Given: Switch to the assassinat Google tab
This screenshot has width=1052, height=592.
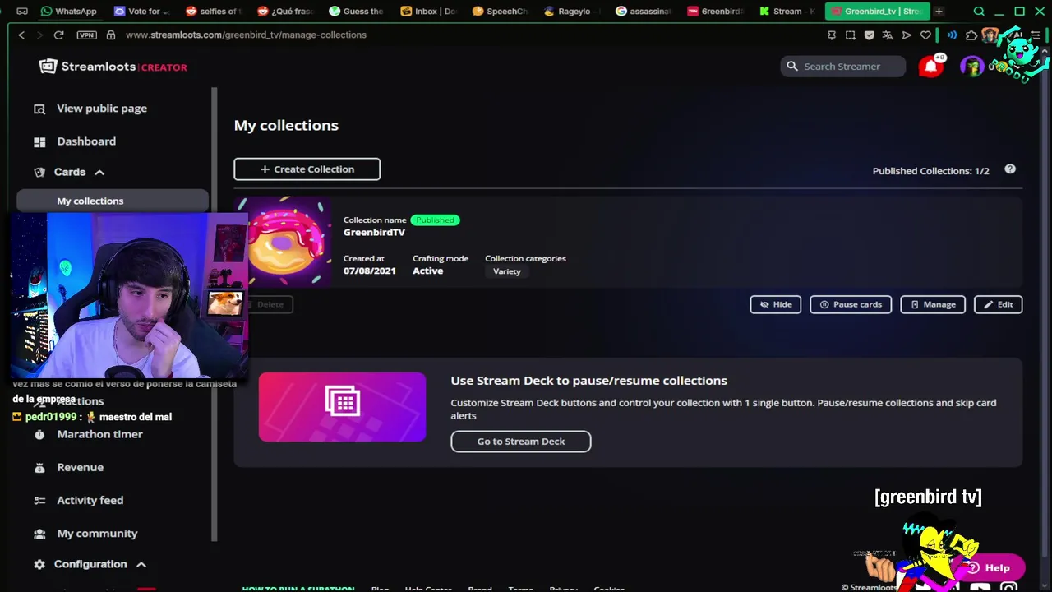Looking at the screenshot, I should 644,12.
